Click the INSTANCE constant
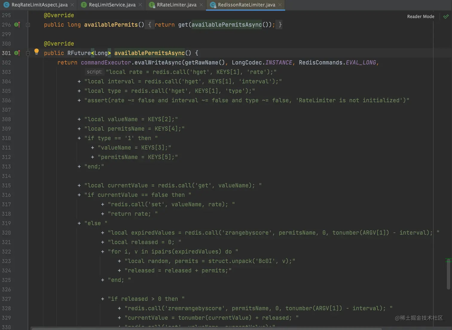This screenshot has height=330, width=452. tap(279, 62)
